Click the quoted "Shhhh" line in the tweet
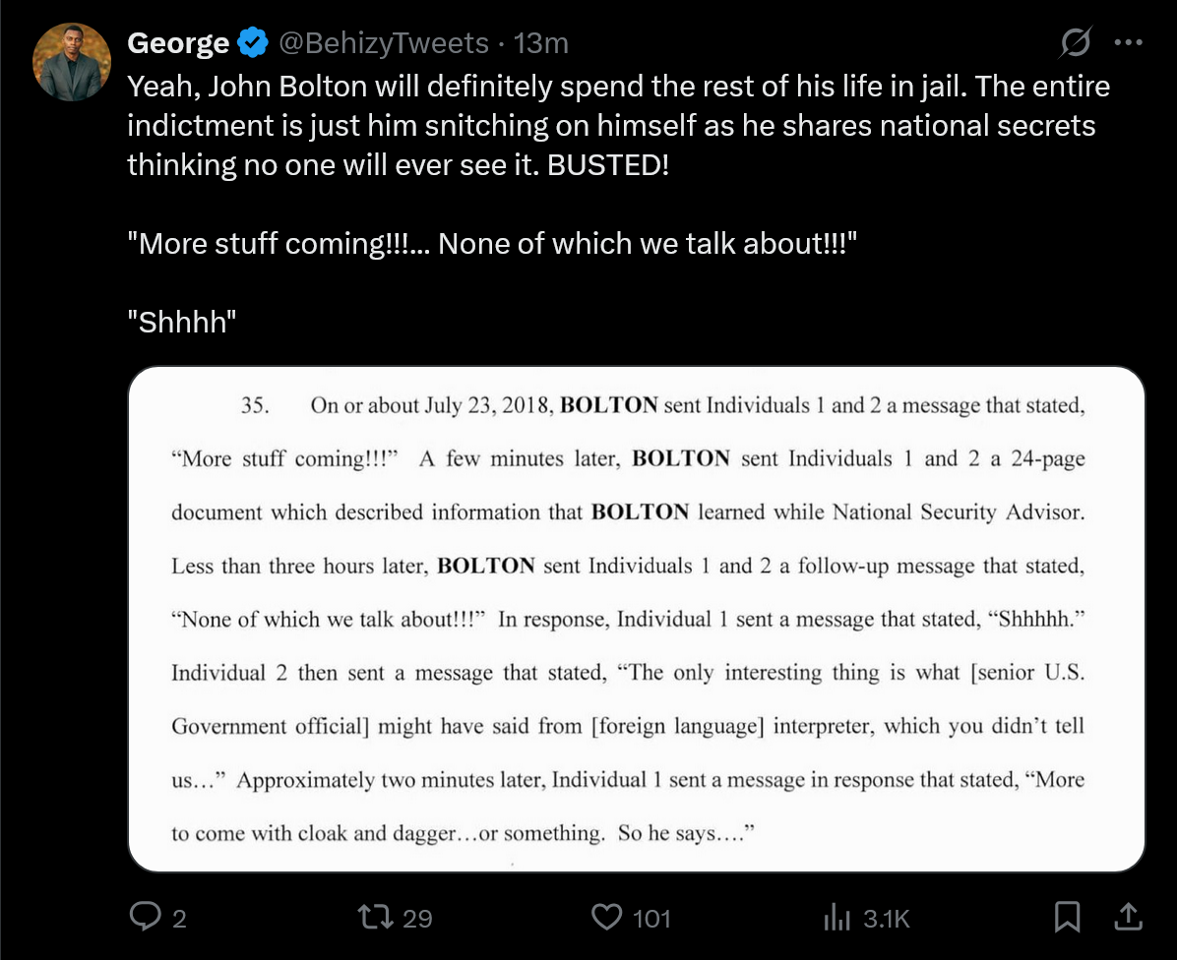The image size is (1177, 960). [183, 324]
